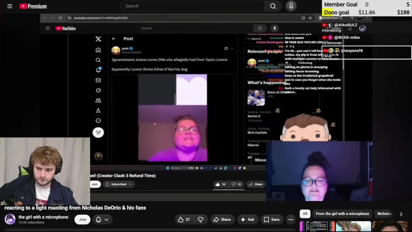Click Relevant people heading on X

265,51
